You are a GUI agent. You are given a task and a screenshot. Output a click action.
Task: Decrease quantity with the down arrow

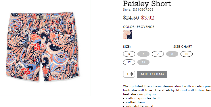click(x=132, y=75)
